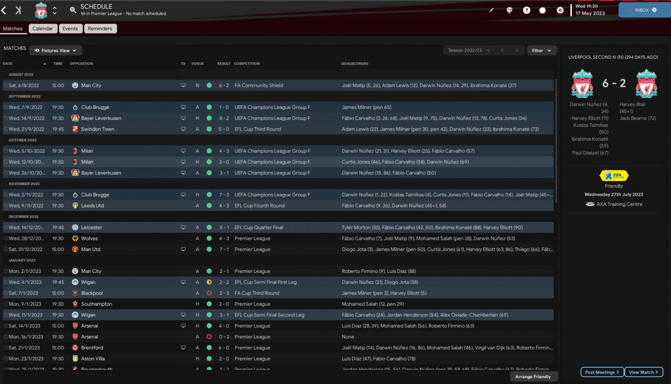Toggle the tick on the Leicester row
Image resolution: width=671 pixels, height=384 pixels.
point(6,228)
